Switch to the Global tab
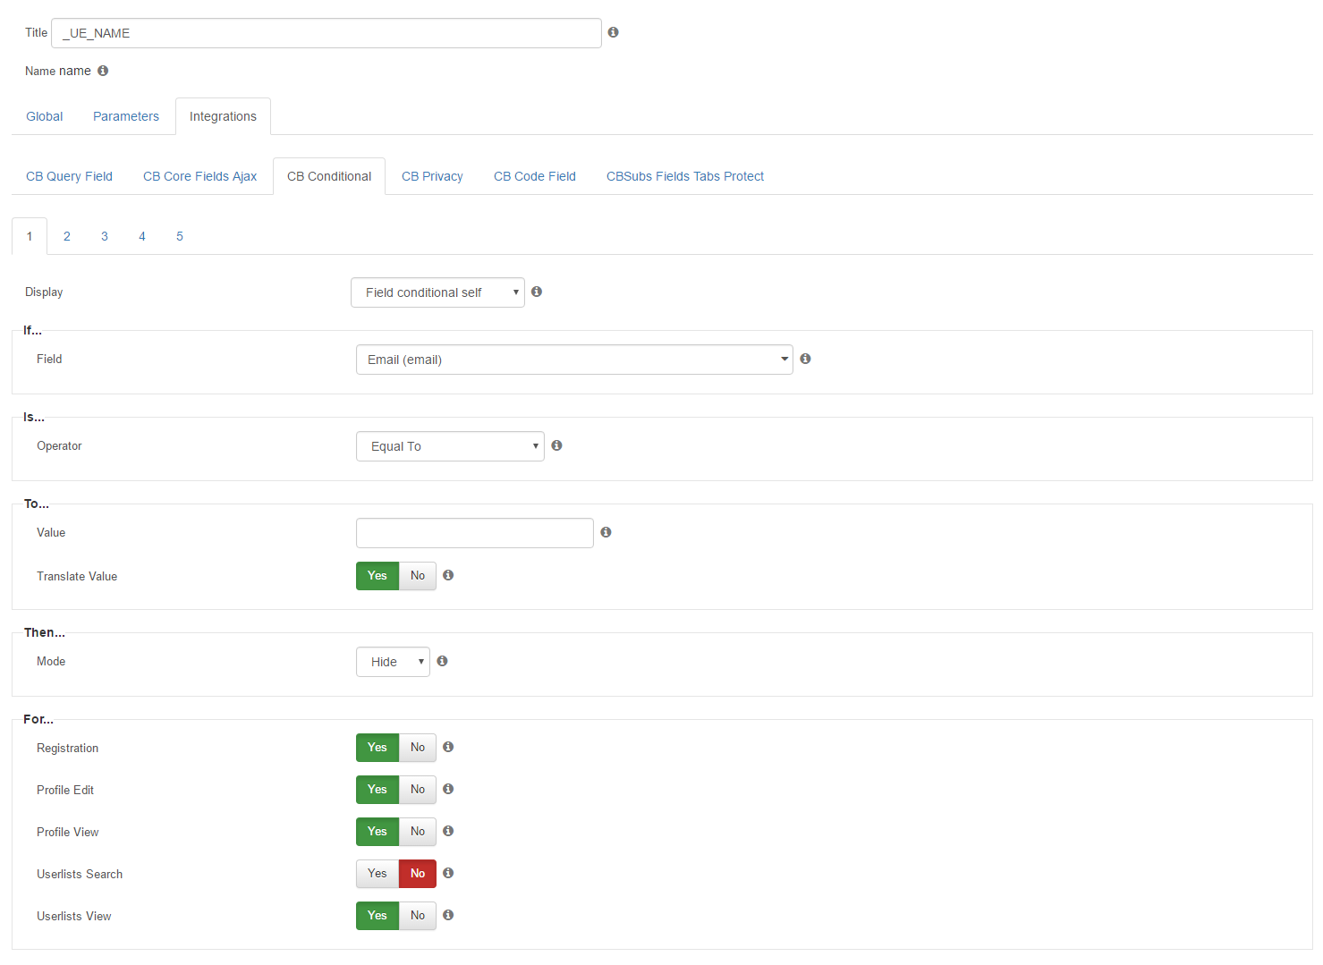 [45, 116]
